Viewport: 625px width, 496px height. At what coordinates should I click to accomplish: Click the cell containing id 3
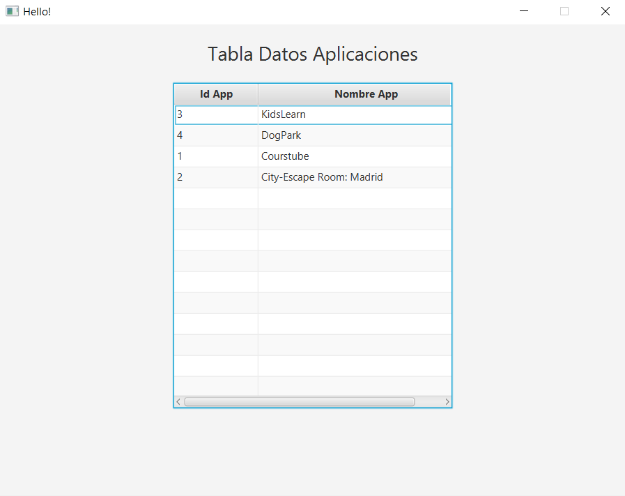pyautogui.click(x=216, y=114)
